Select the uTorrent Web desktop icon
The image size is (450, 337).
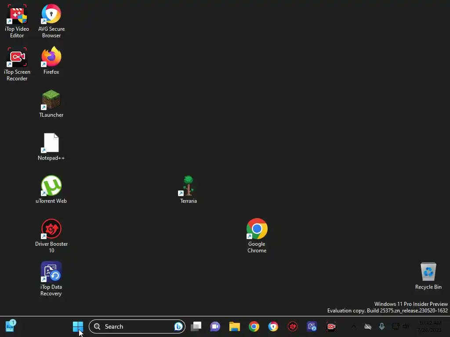click(x=51, y=190)
